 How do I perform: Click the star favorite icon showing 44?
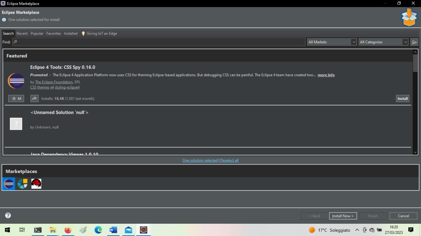(x=16, y=98)
